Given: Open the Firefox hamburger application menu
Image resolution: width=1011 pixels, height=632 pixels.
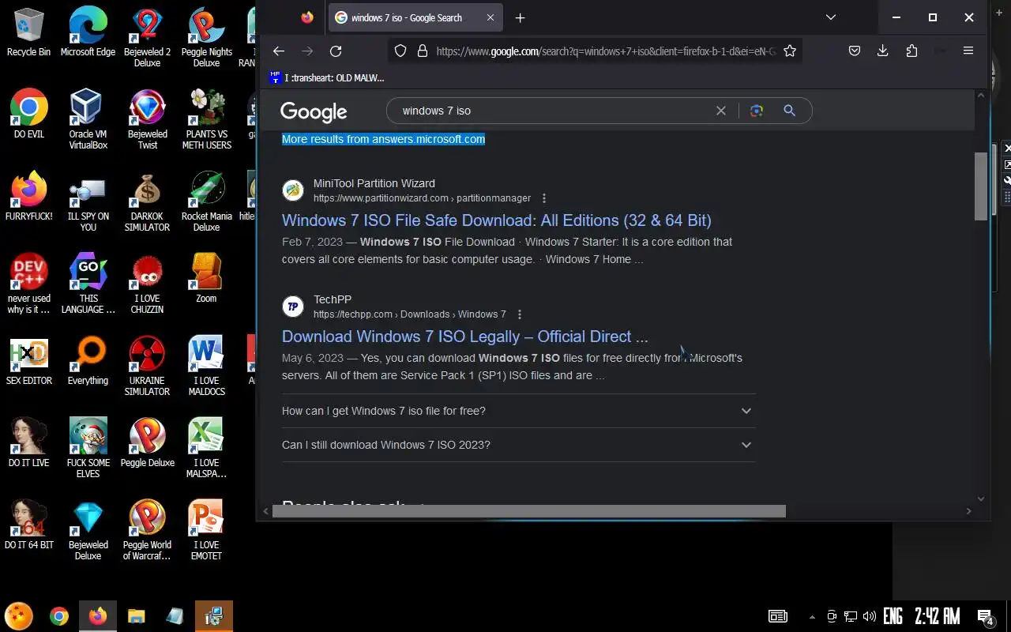Looking at the screenshot, I should click(x=968, y=51).
